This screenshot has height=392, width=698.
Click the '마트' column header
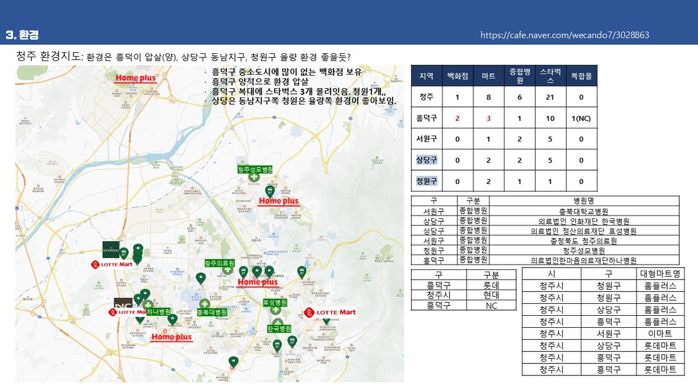(x=488, y=76)
